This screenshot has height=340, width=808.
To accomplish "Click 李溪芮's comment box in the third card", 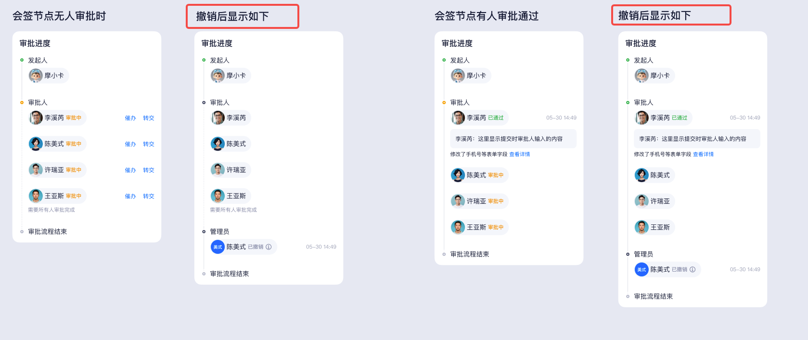I will coord(513,139).
